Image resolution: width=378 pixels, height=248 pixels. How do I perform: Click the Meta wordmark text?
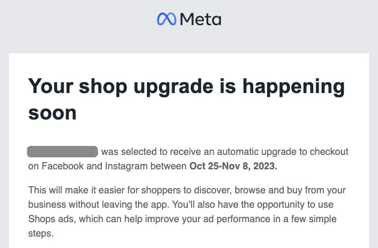[200, 19]
